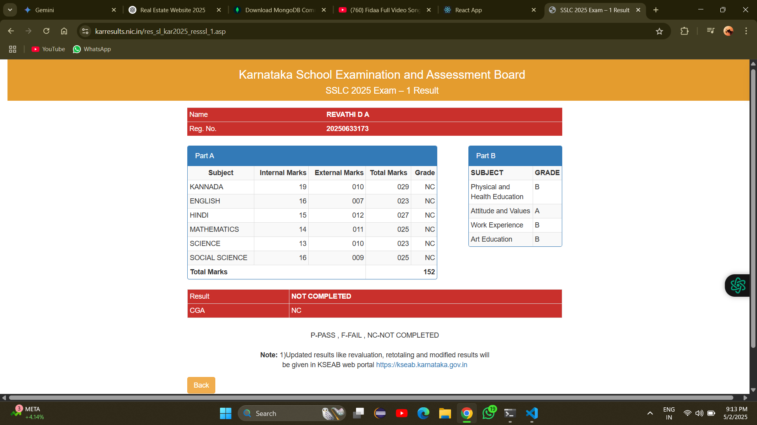Open the Chrome three-dot menu
This screenshot has width=757, height=425.
[746, 31]
